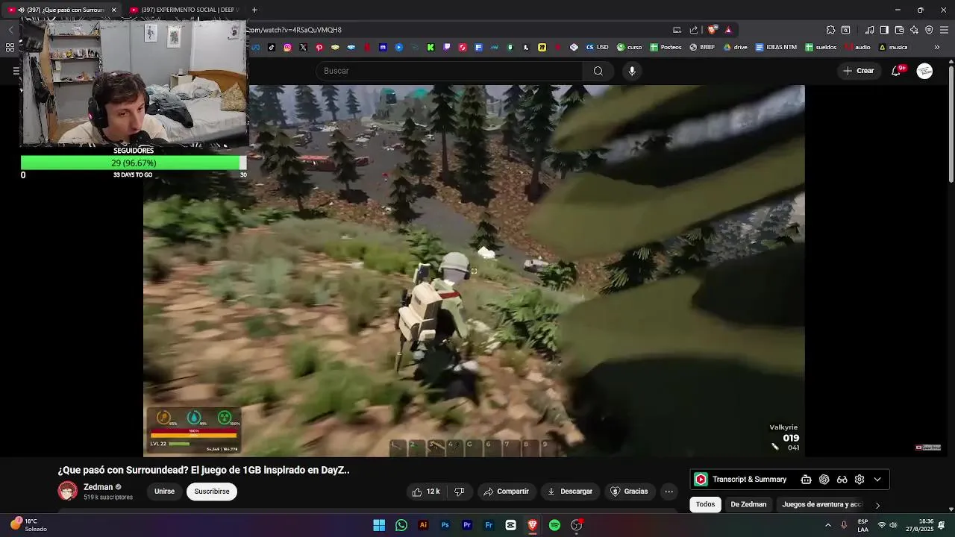Open browser extensions puzzle icon
Viewport: 955px width, 537px height.
(x=830, y=30)
